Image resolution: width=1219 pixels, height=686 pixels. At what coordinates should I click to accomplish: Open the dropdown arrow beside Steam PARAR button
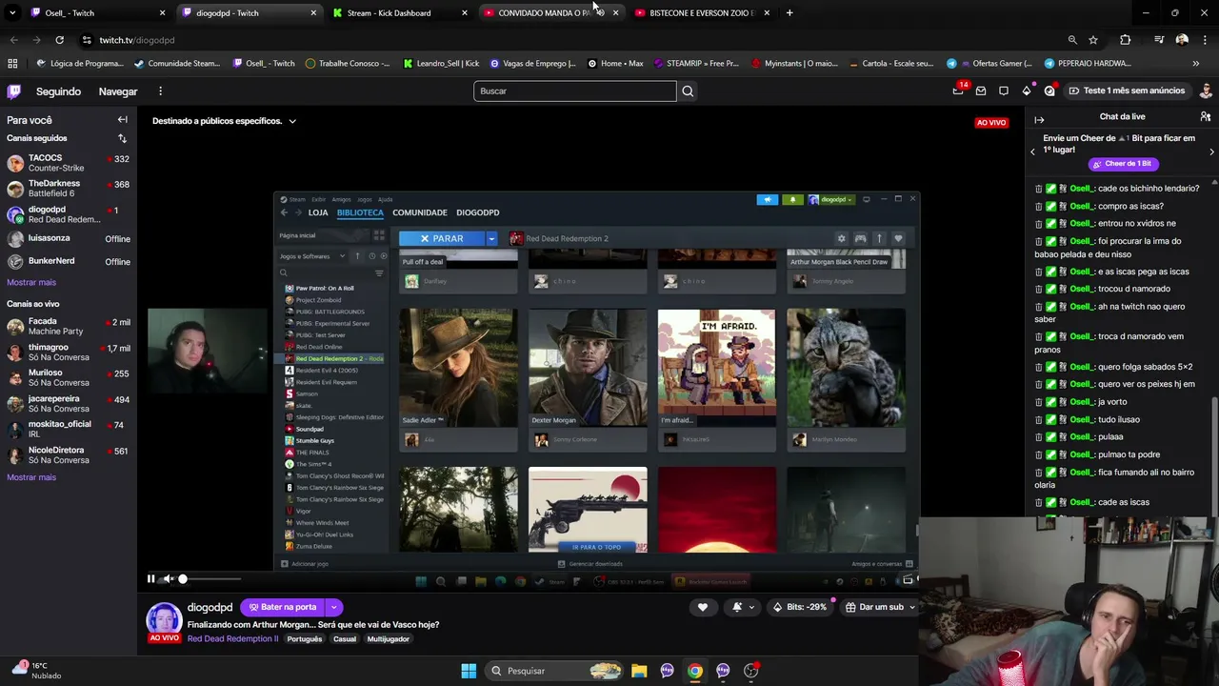tap(491, 238)
